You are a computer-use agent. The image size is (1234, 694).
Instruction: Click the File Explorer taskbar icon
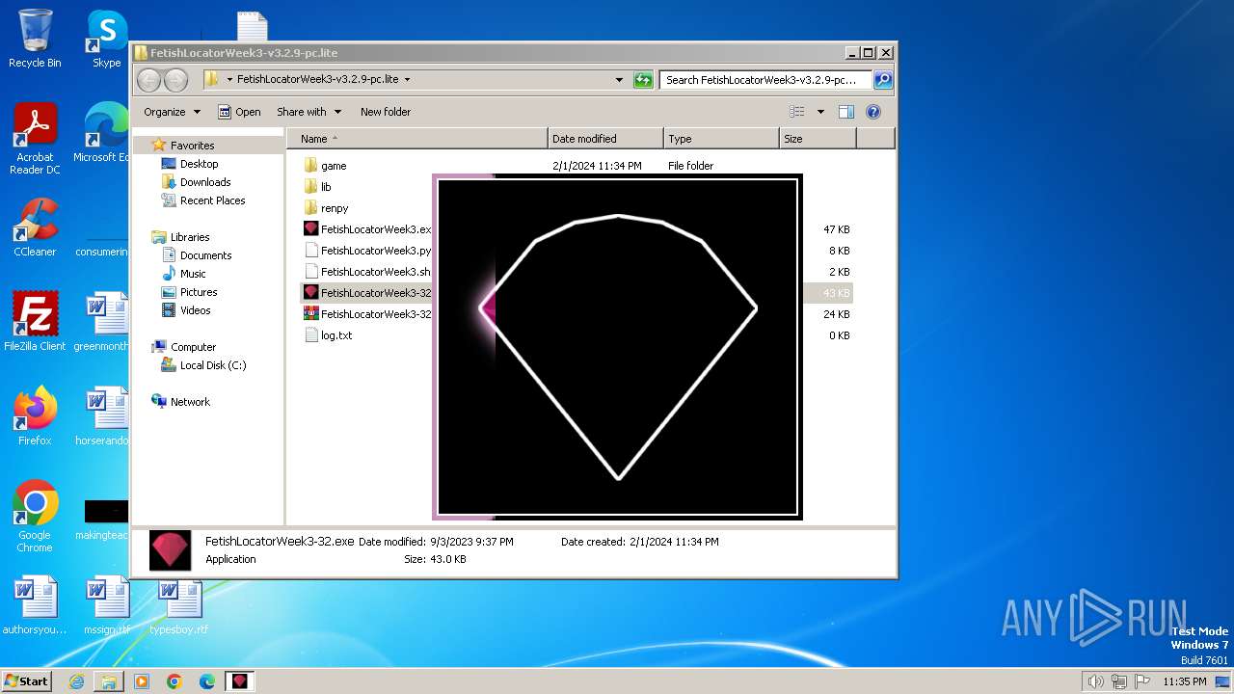[x=109, y=681]
